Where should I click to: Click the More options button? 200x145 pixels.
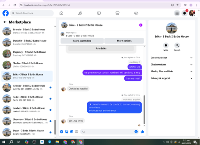(124, 41)
